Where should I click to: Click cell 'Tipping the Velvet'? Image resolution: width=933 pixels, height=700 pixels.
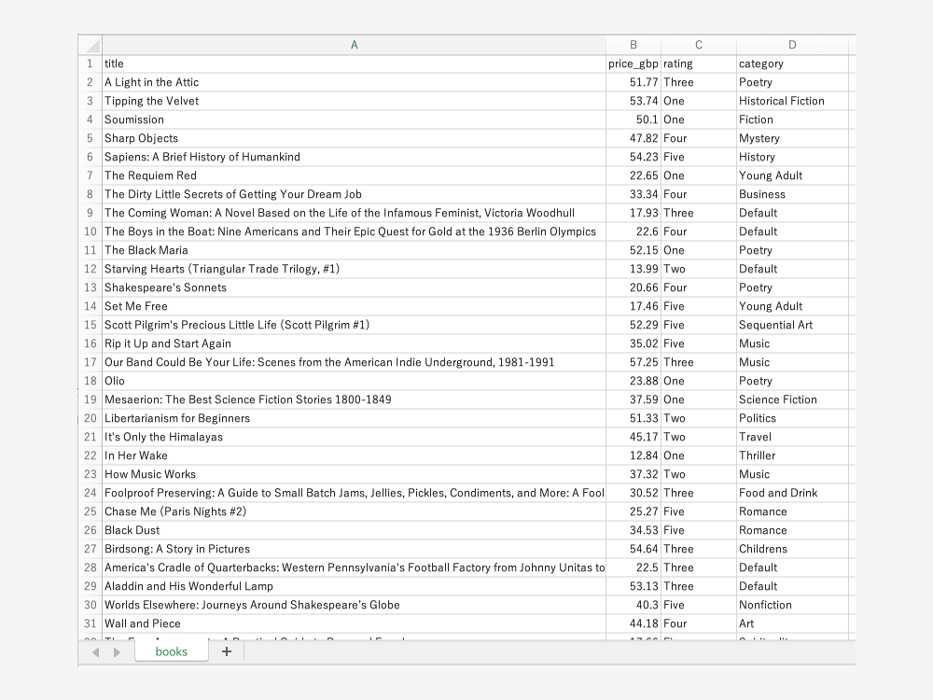354,101
